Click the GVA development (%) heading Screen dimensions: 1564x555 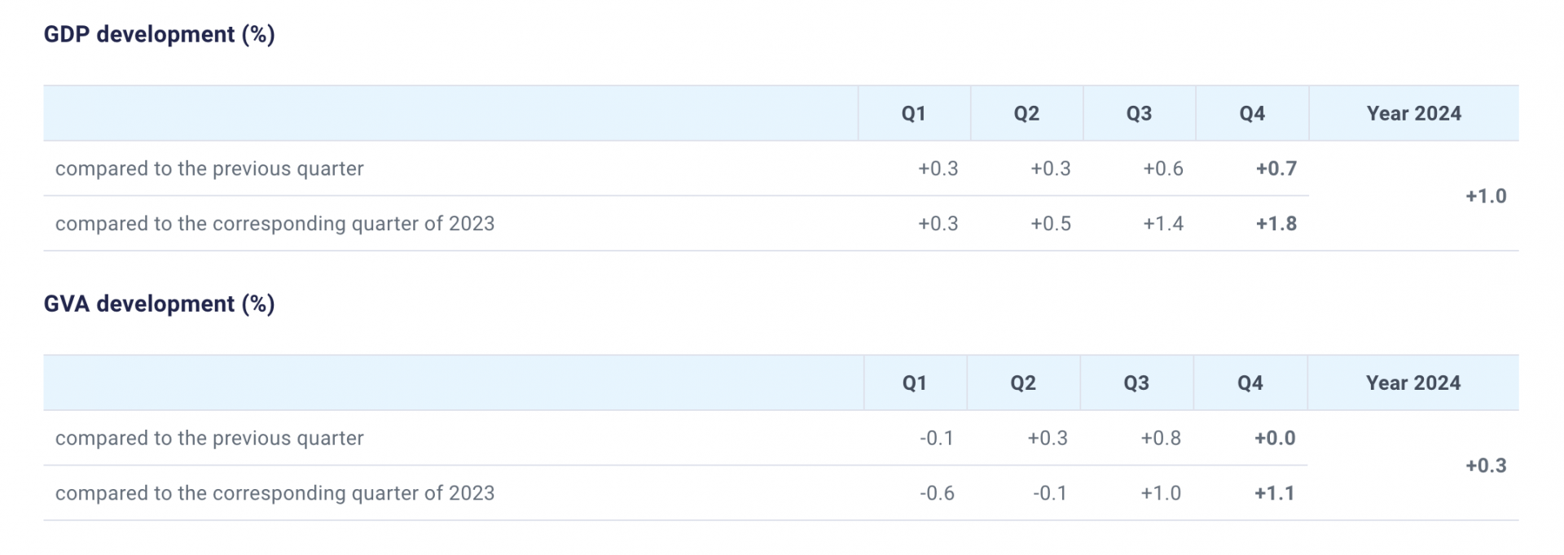pyautogui.click(x=159, y=304)
